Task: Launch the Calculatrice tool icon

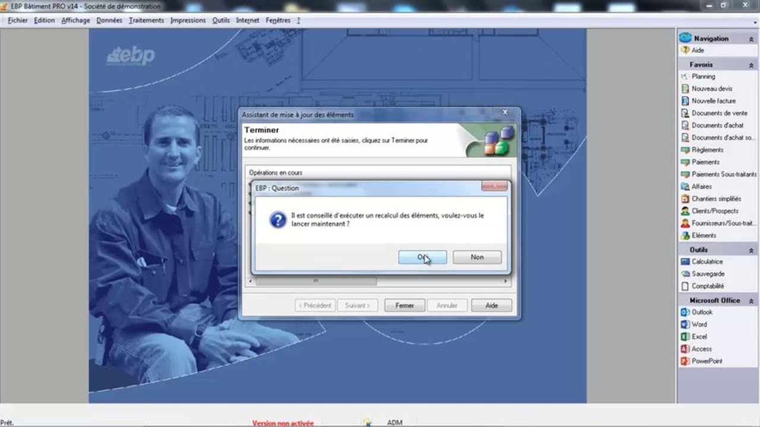Action: tap(685, 262)
